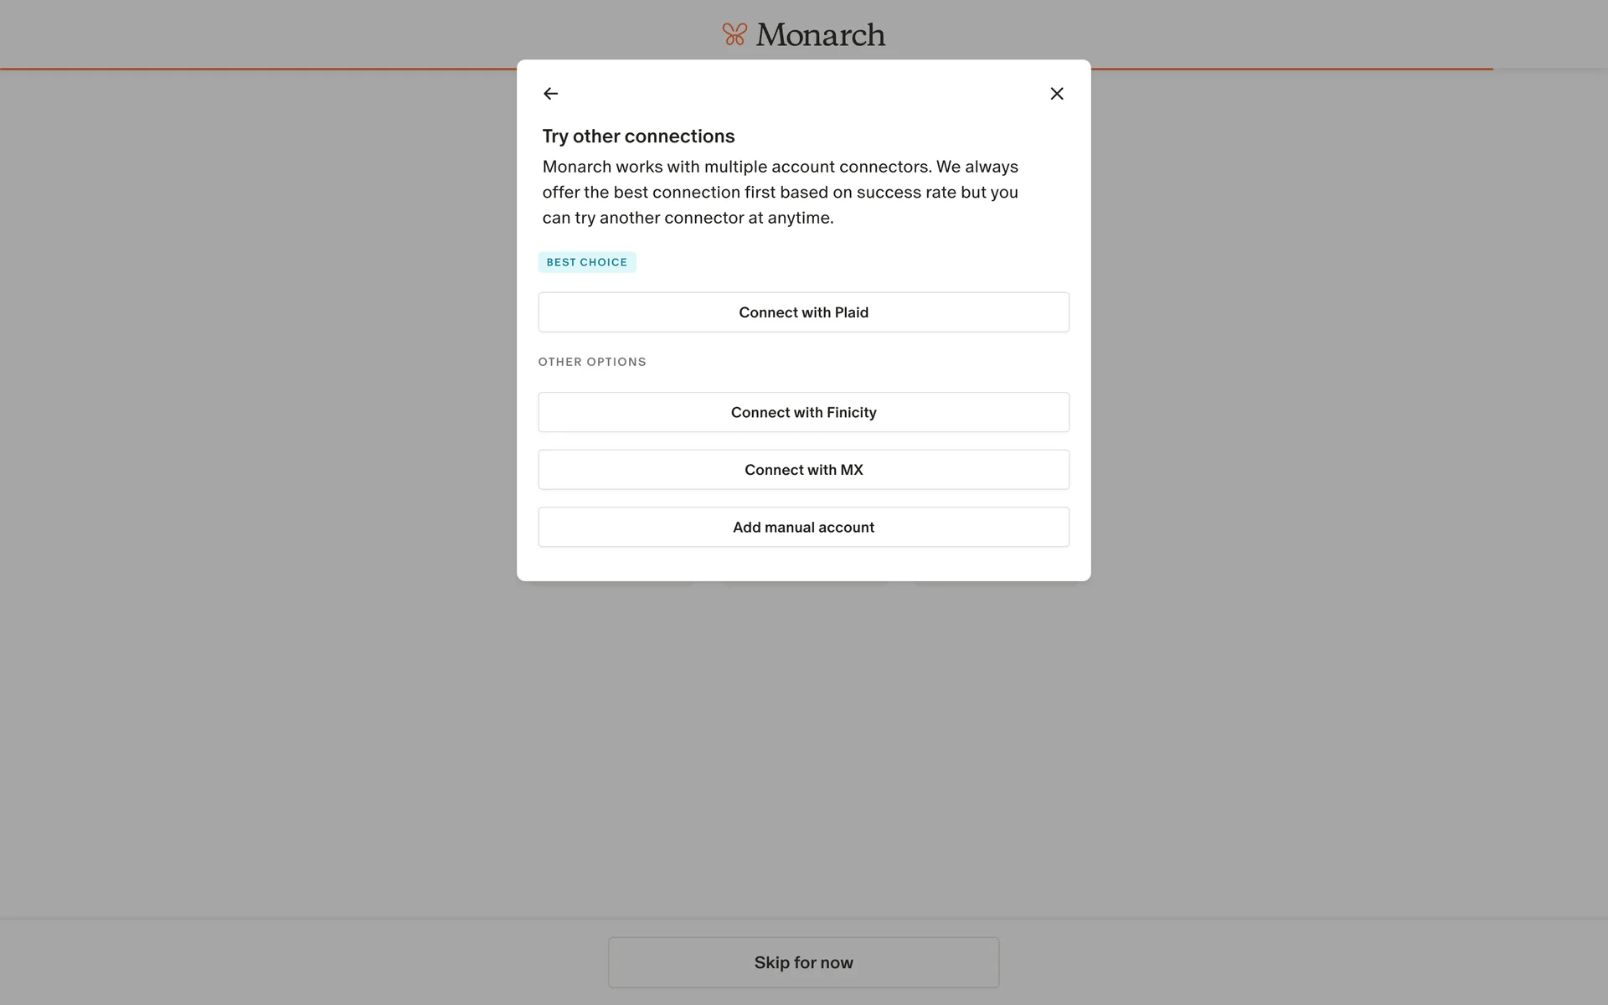The height and width of the screenshot is (1005, 1608).
Task: Connect with Plaid
Action: click(x=802, y=312)
